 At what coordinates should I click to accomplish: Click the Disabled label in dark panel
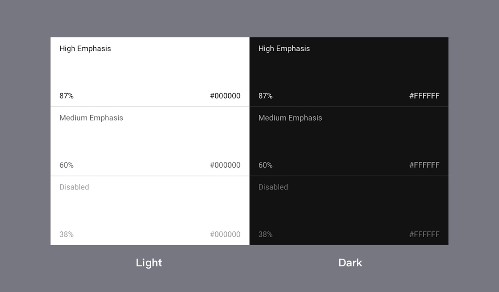tap(273, 187)
